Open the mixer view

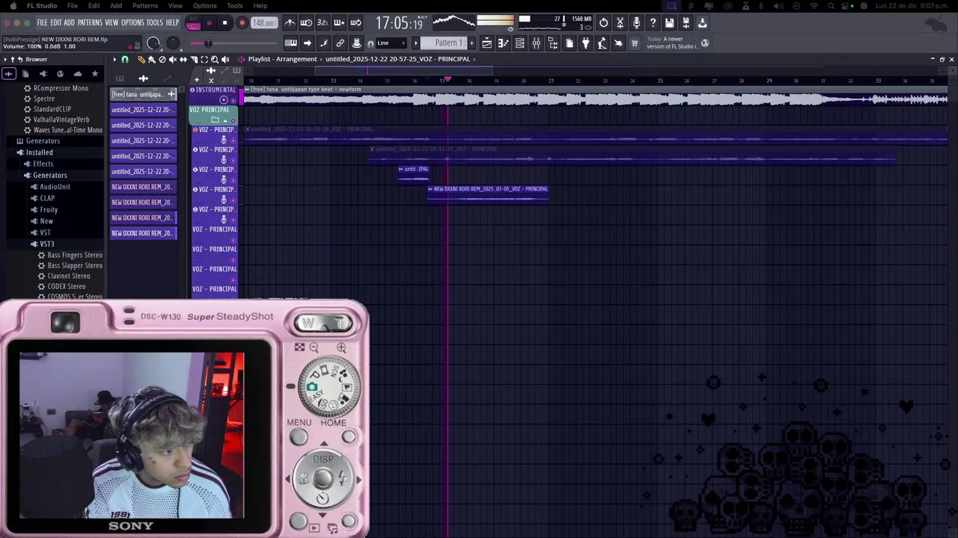[x=536, y=43]
